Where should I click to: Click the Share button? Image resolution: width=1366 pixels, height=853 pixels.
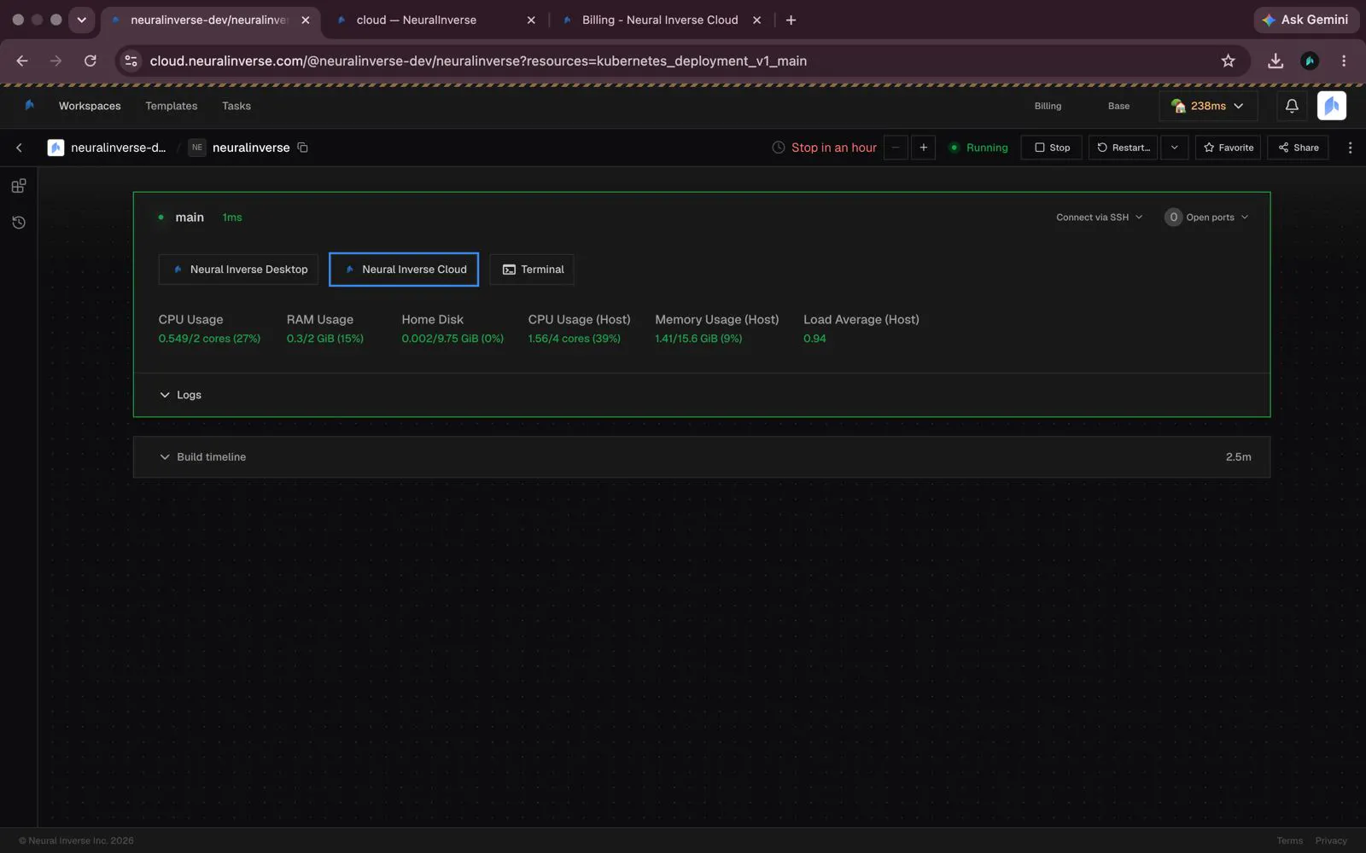[1298, 148]
